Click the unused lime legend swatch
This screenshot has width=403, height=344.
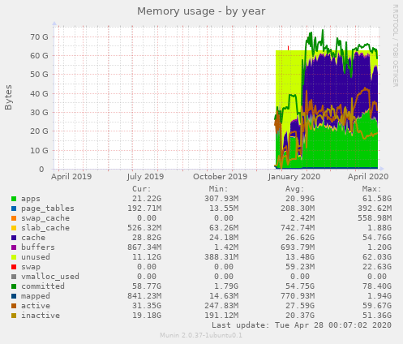coord(14,257)
